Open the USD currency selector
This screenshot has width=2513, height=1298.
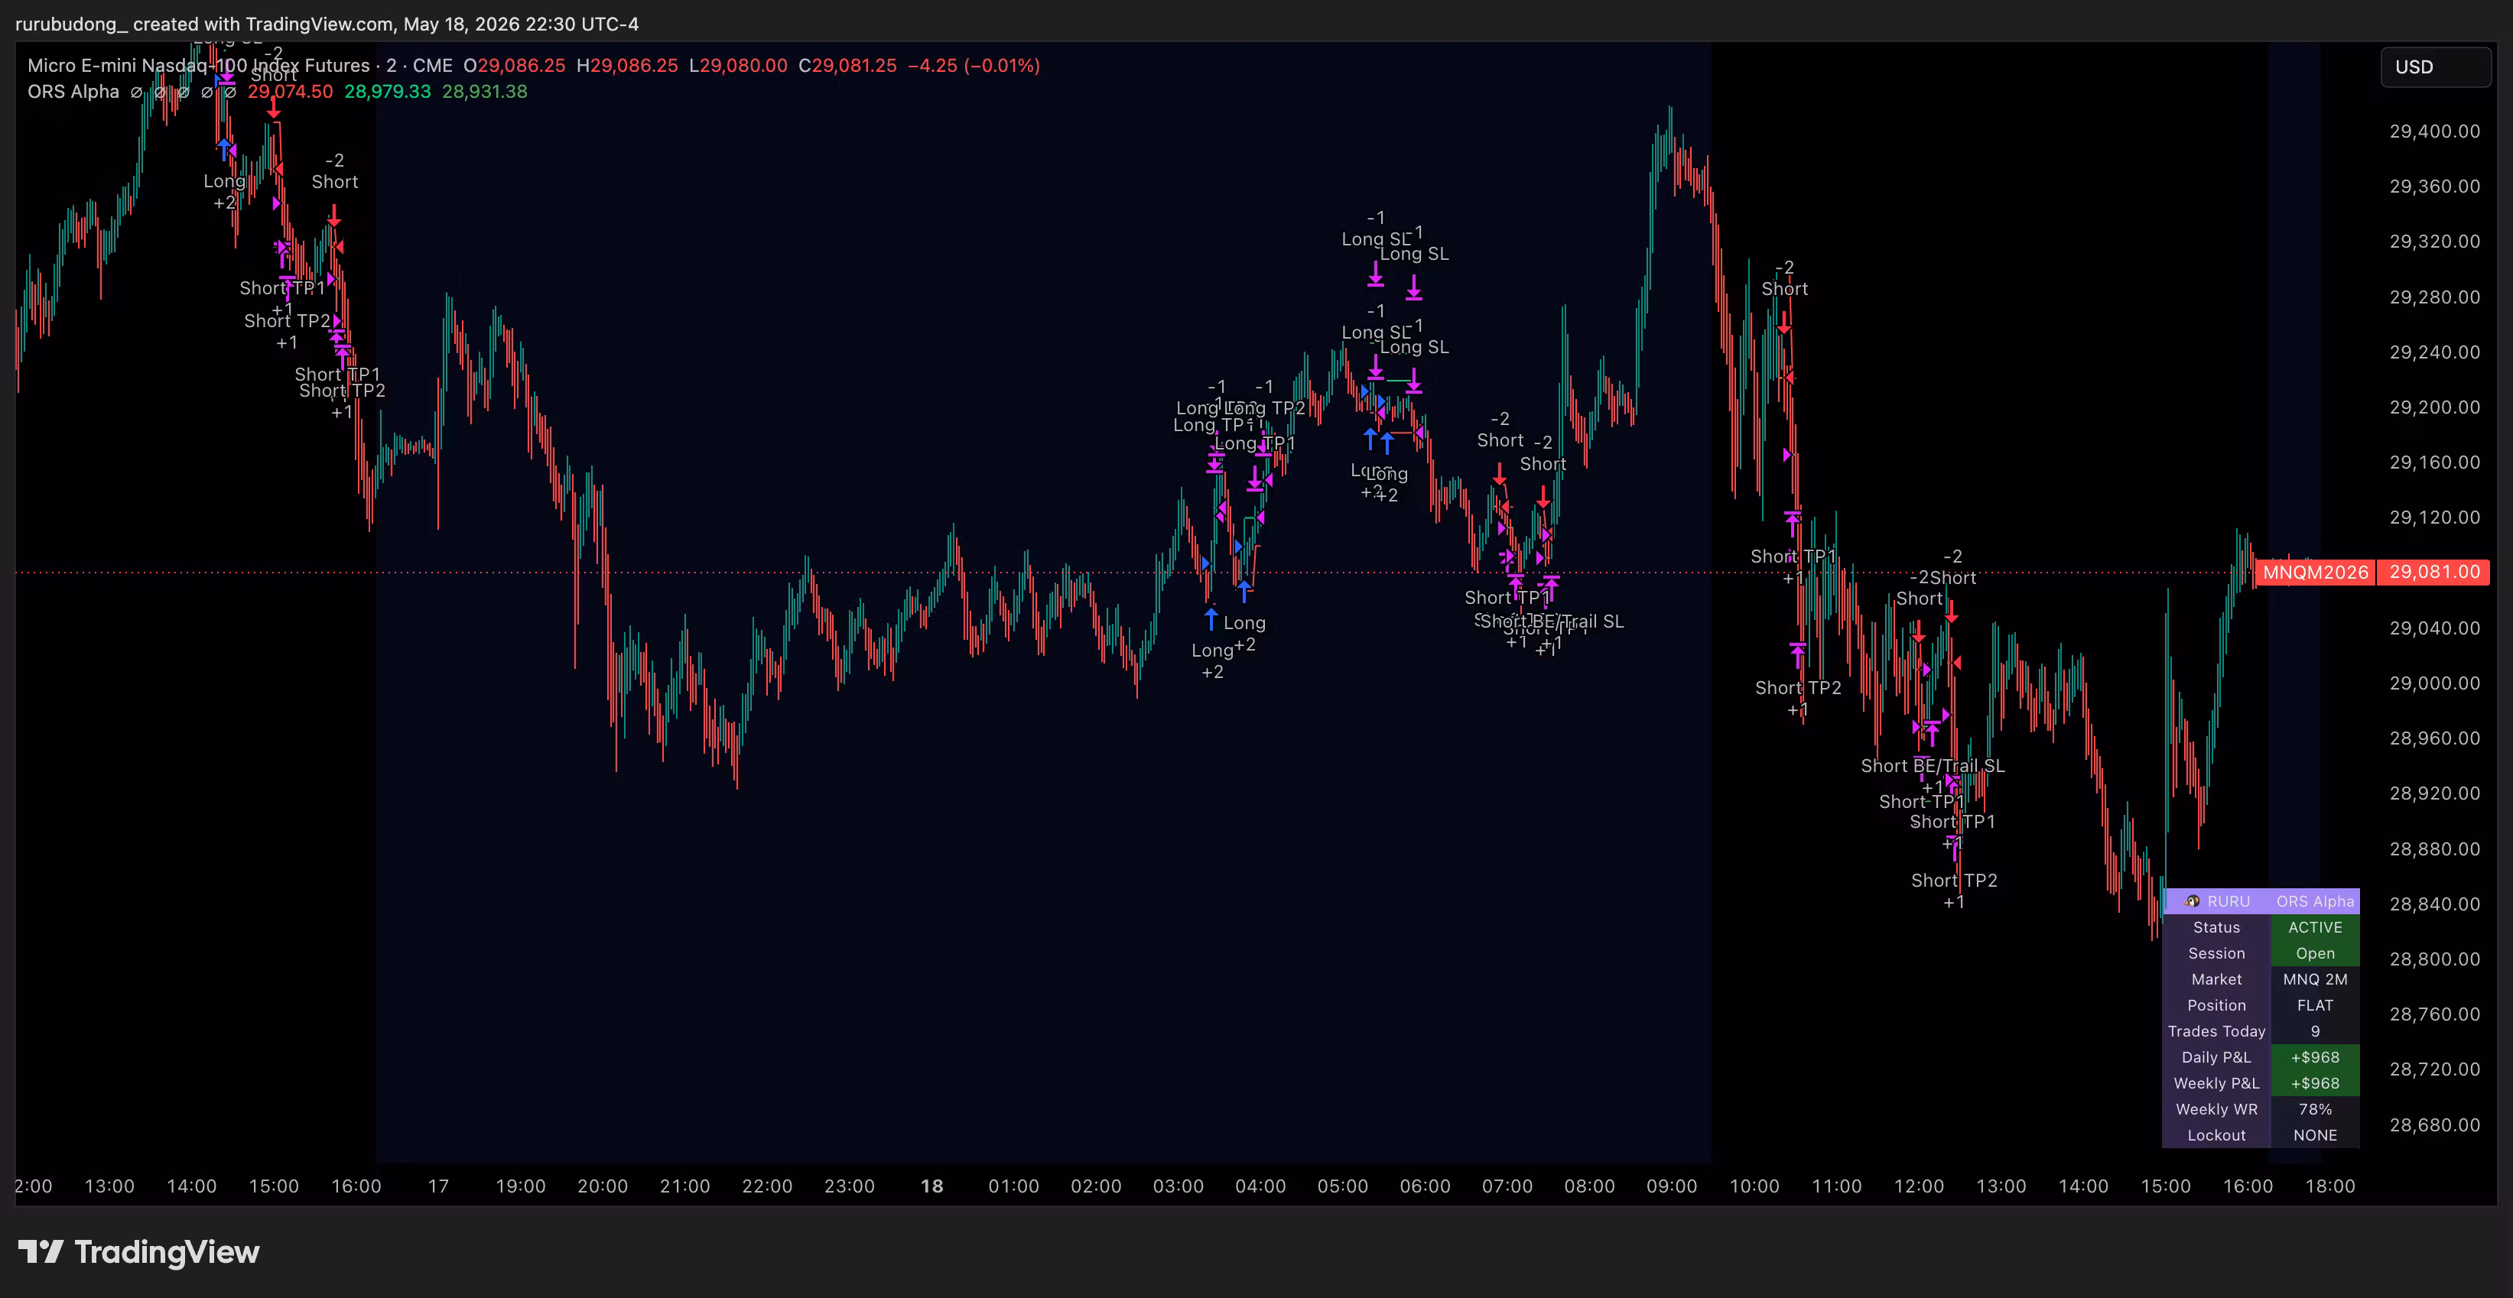tap(2435, 67)
